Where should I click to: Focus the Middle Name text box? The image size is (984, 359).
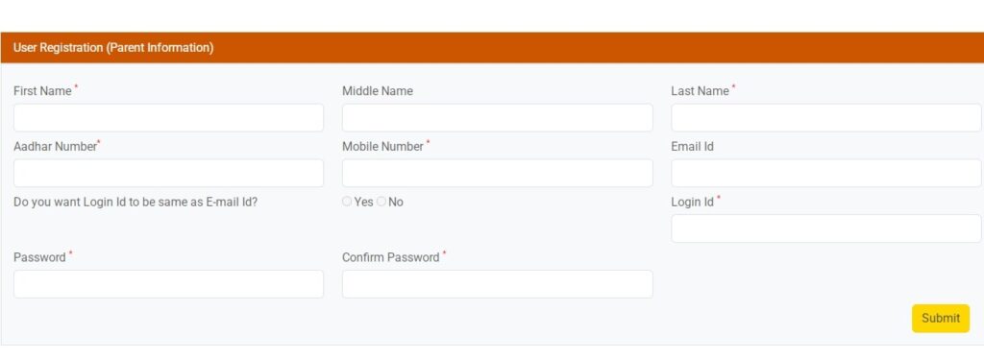497,118
